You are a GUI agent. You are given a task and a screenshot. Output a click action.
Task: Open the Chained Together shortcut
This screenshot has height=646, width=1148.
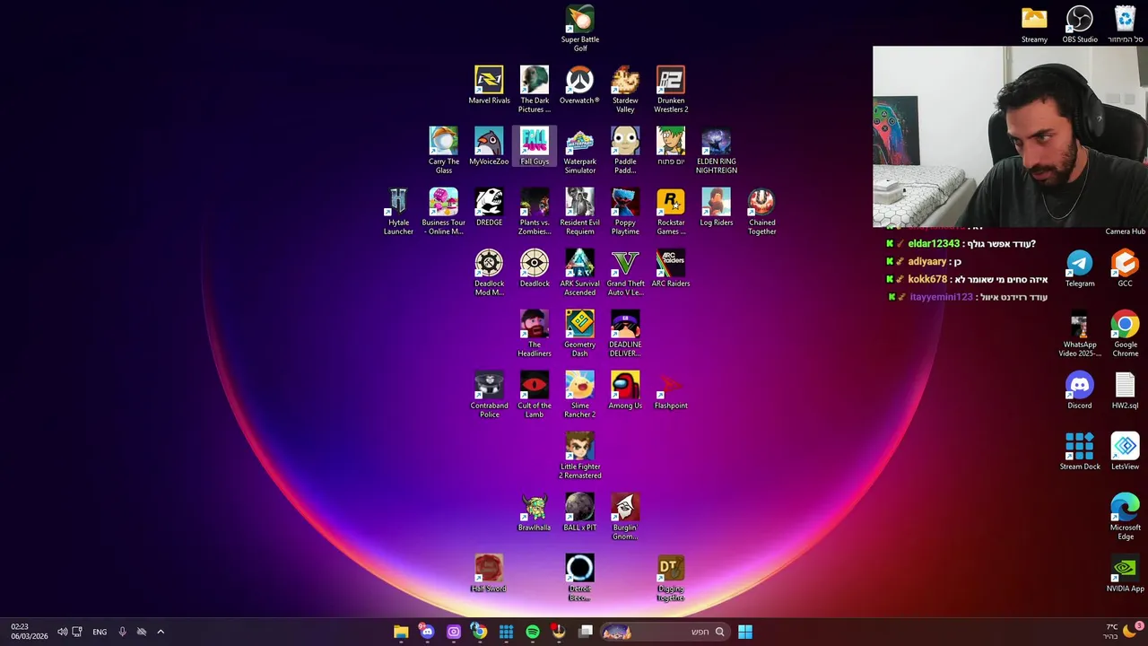(761, 211)
